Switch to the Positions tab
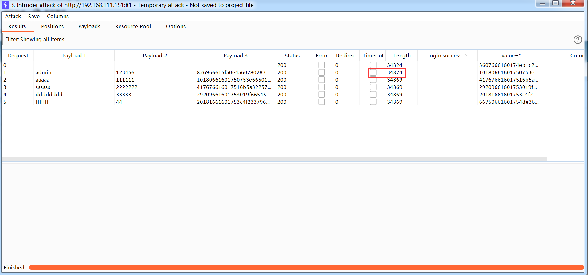 click(x=52, y=26)
